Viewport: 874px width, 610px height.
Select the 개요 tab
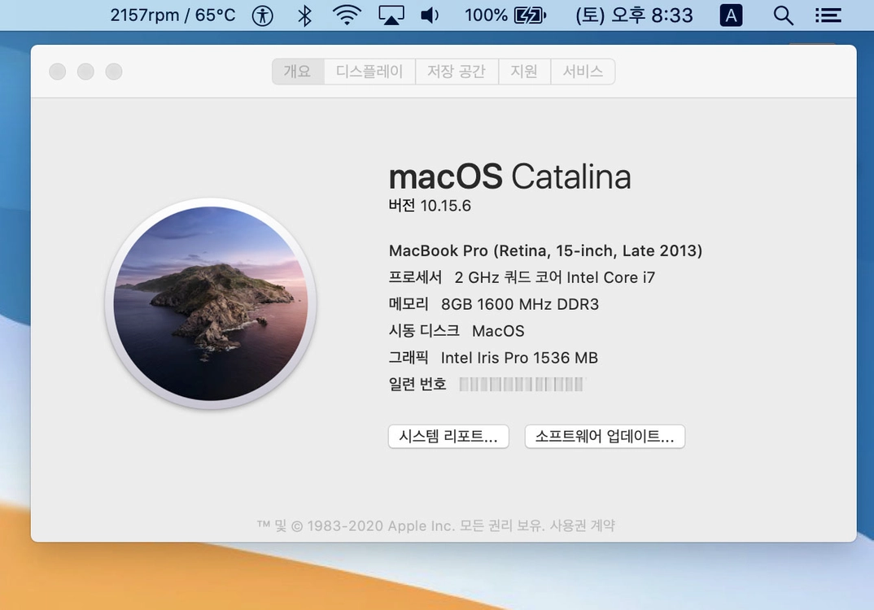pyautogui.click(x=298, y=72)
